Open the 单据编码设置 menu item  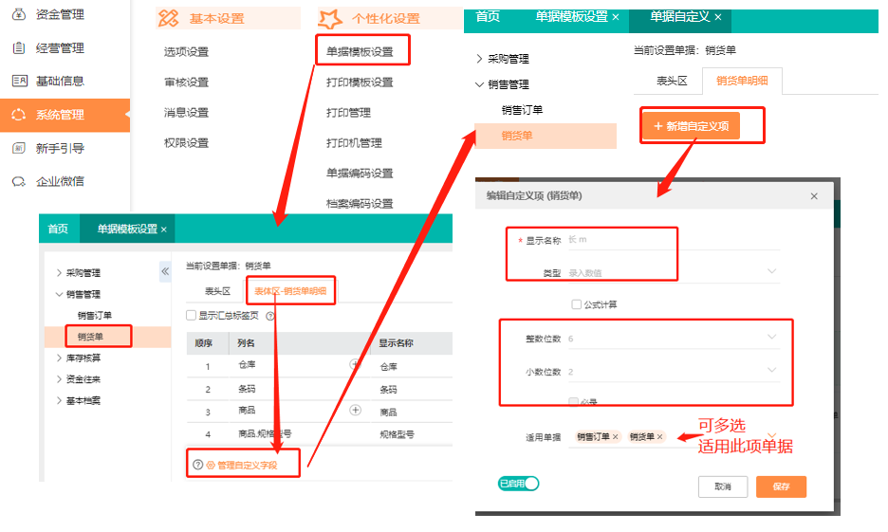[360, 174]
